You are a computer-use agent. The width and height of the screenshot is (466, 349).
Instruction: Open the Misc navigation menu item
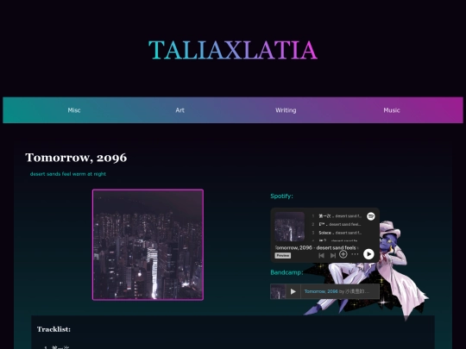pos(74,110)
